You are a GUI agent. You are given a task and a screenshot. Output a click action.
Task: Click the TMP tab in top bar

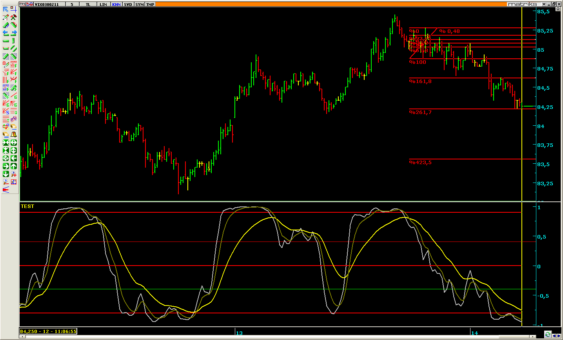150,4
